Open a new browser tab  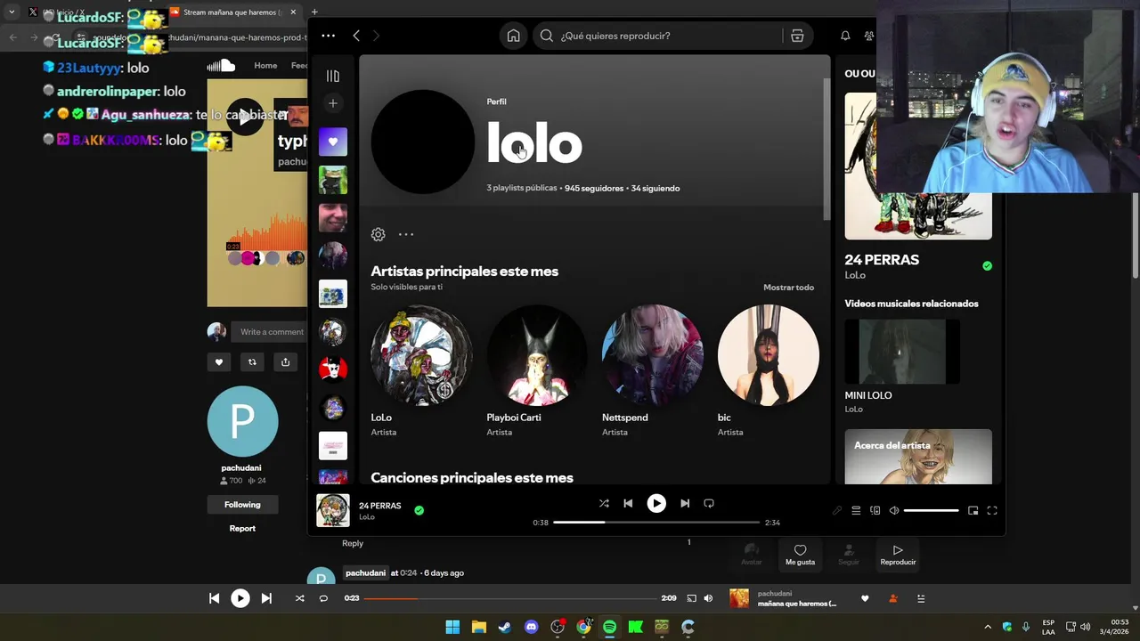[x=314, y=12]
